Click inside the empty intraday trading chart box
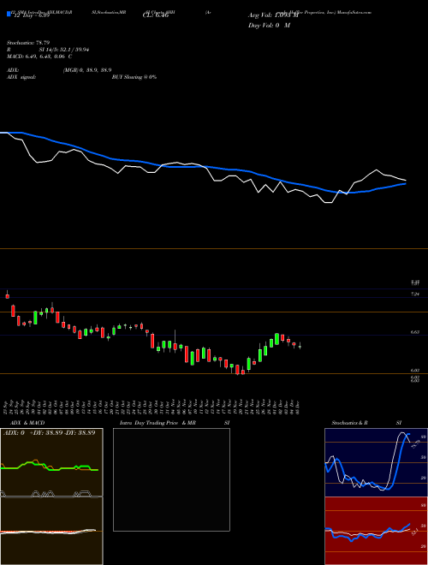Viewport: 428px width, 565px height. 171,479
